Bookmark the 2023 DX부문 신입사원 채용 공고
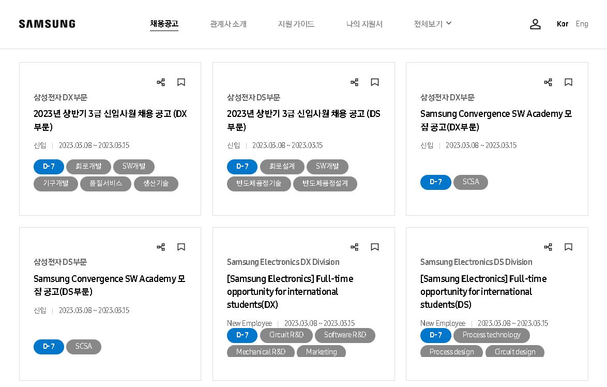 [x=181, y=82]
